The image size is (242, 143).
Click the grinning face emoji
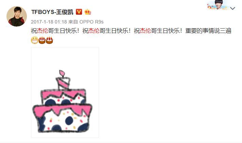[x=35, y=40]
